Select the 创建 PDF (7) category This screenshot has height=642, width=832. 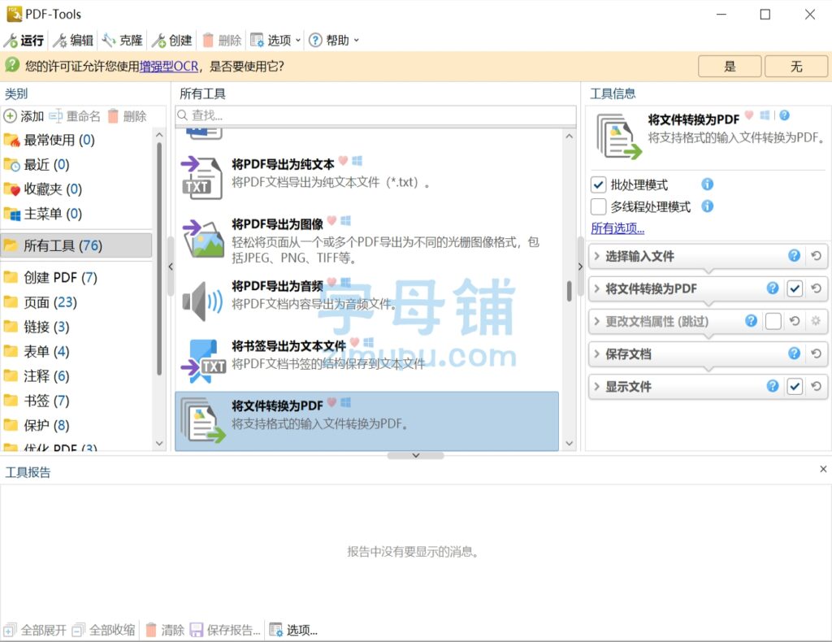tap(60, 278)
